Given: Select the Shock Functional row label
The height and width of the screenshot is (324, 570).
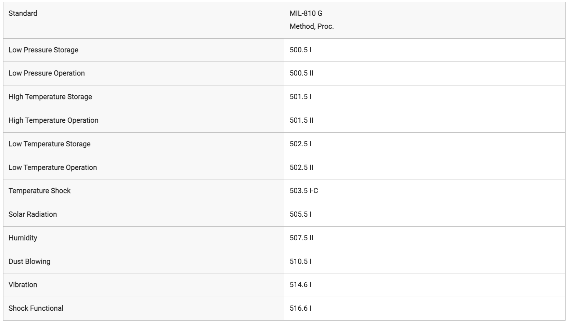Looking at the screenshot, I should [36, 308].
